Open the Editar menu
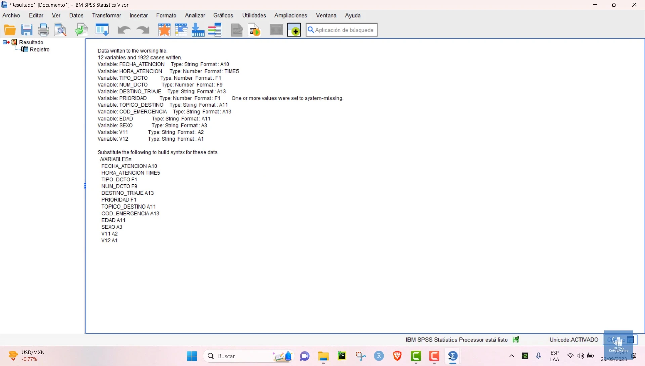The image size is (645, 366). [x=36, y=16]
